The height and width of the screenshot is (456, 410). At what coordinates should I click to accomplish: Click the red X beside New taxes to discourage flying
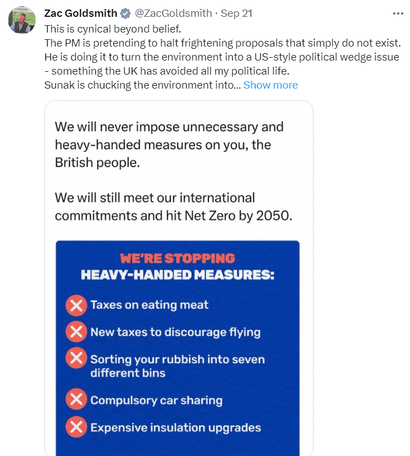tap(76, 331)
